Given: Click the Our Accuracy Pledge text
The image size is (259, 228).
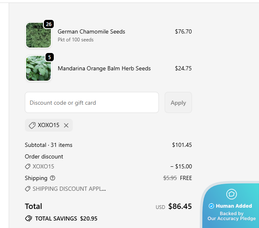Looking at the screenshot, I should click(231, 218).
